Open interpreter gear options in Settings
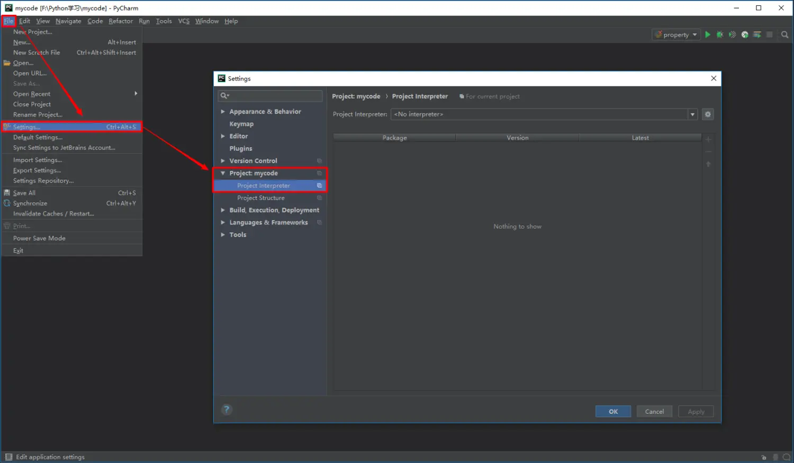794x463 pixels. point(708,114)
